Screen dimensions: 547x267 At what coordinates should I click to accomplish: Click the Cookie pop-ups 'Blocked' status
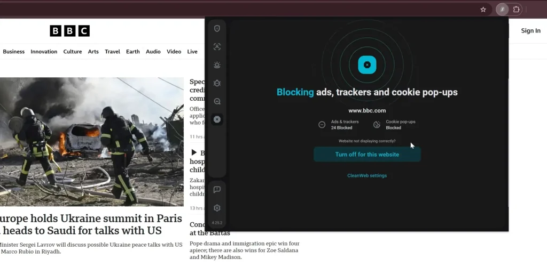click(x=394, y=128)
